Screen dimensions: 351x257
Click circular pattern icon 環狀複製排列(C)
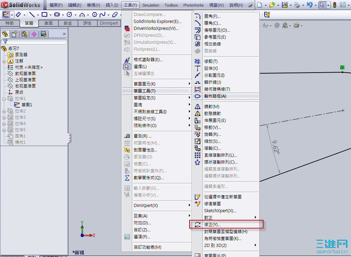197,162
